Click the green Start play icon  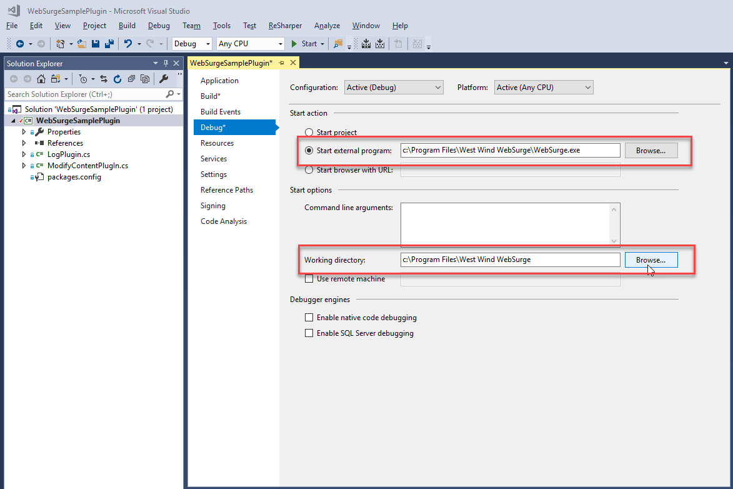294,44
